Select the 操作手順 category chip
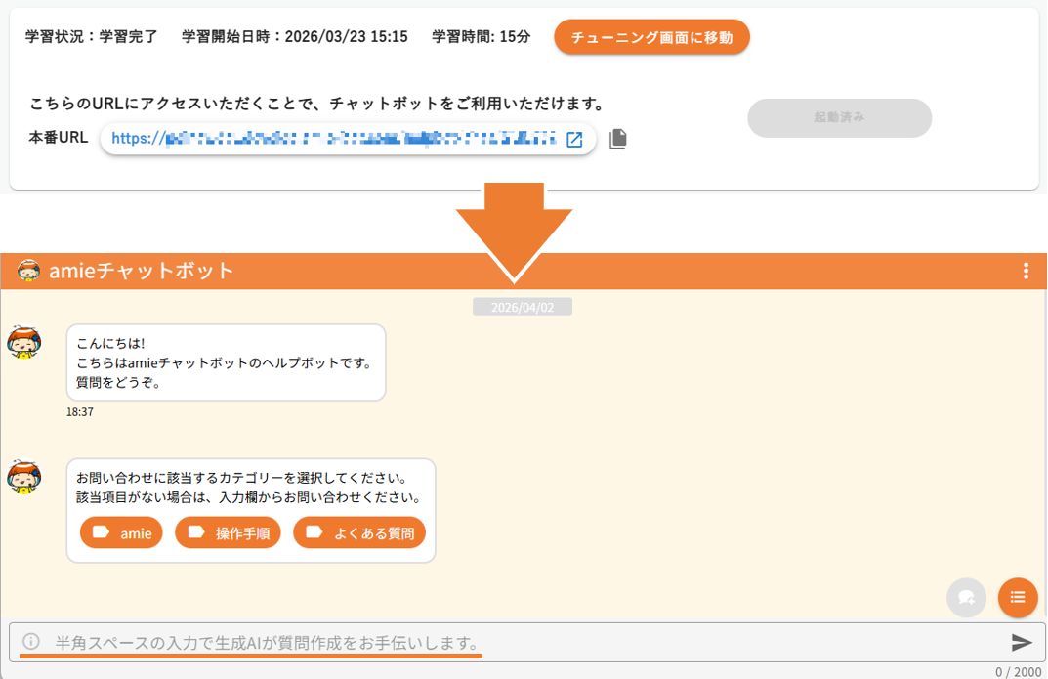 pos(229,532)
